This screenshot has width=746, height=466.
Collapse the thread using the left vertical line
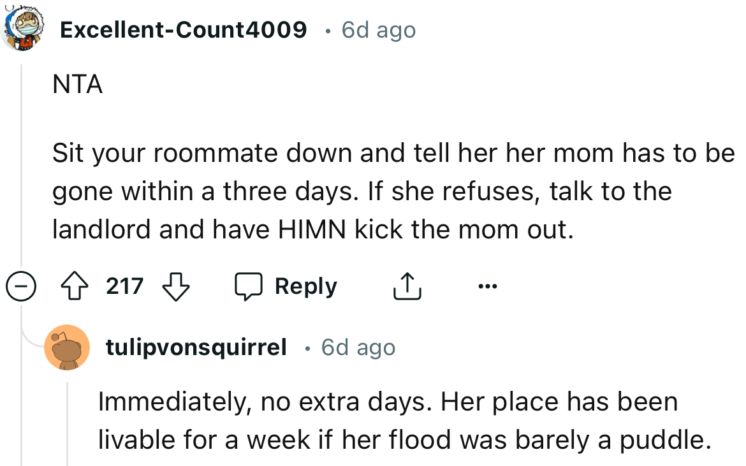(22, 159)
